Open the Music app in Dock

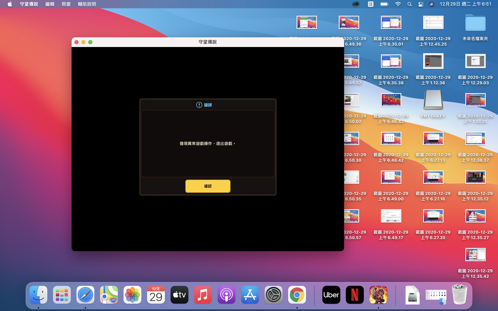pos(203,295)
